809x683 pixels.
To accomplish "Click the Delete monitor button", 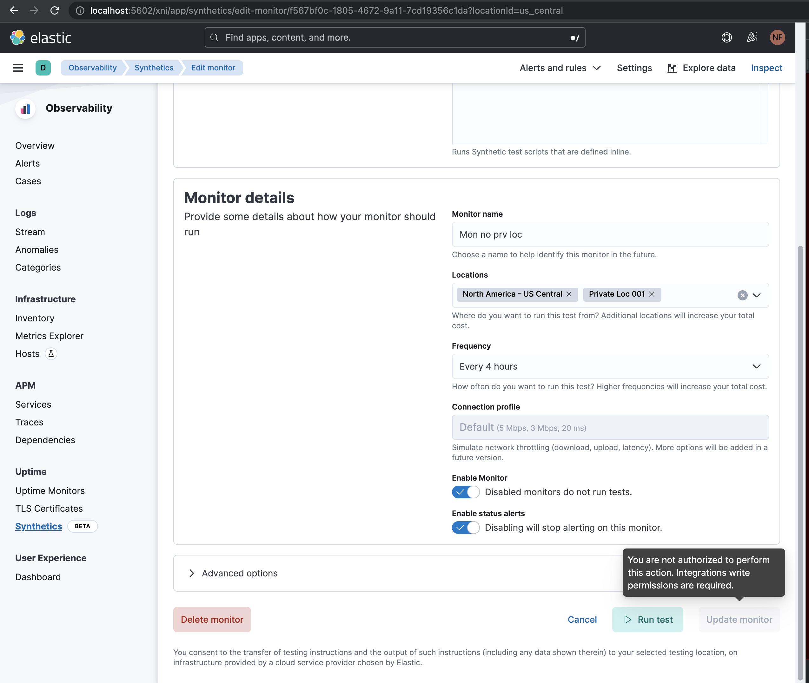I will (212, 619).
